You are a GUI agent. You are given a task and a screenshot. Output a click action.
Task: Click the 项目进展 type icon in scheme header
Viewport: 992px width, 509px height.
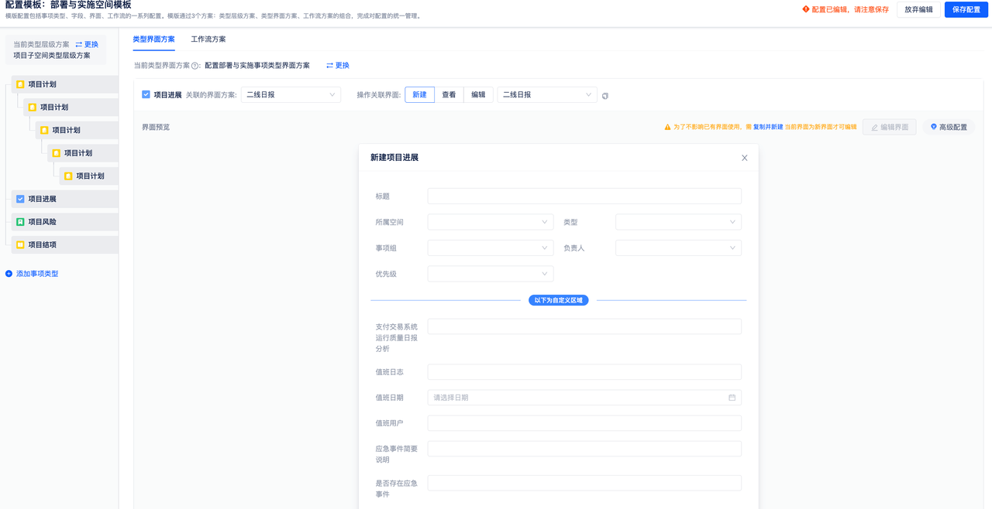[146, 94]
